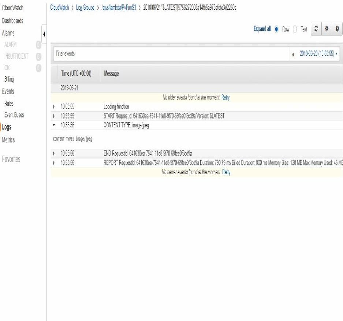Click the OK count badge
This screenshot has height=321, width=343.
(x=38, y=68)
